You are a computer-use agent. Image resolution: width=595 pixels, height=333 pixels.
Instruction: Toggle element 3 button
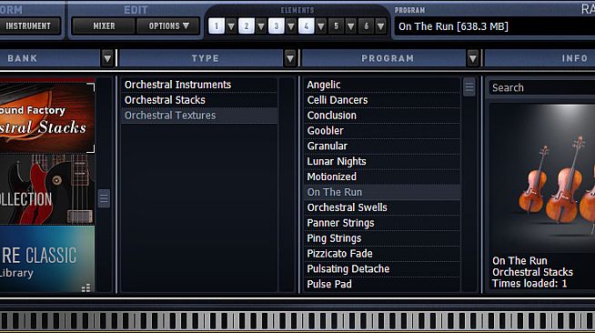coord(277,26)
